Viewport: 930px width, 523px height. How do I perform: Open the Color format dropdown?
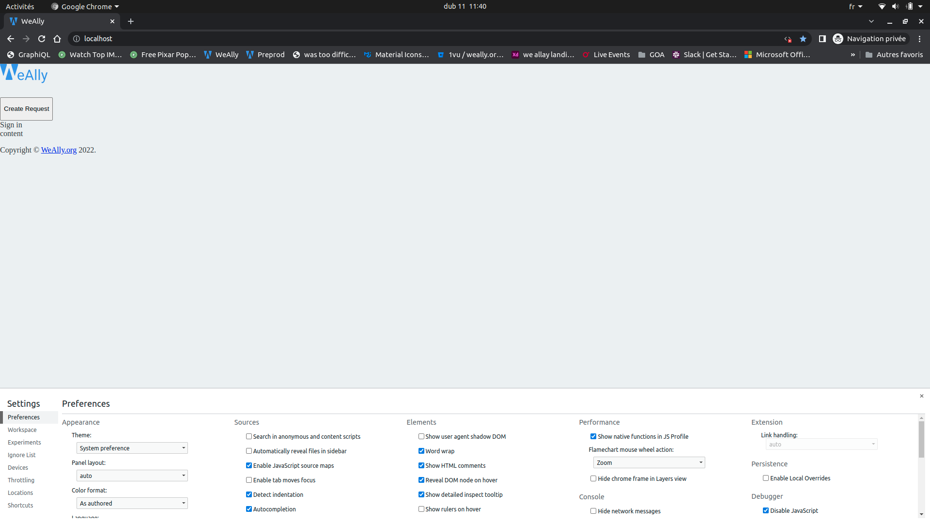coord(131,503)
